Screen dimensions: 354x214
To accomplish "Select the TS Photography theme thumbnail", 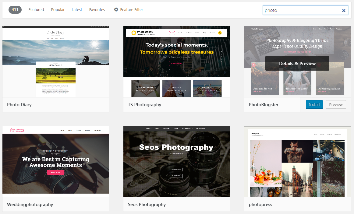I will click(176, 61).
